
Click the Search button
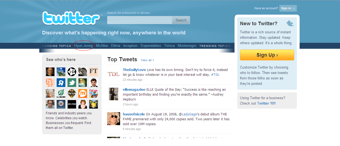pos(181,20)
